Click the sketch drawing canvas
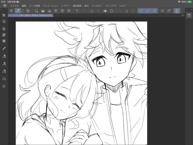The height and width of the screenshot is (145, 193). (x=81, y=83)
